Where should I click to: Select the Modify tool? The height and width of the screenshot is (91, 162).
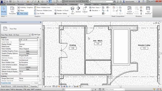coord(4,10)
